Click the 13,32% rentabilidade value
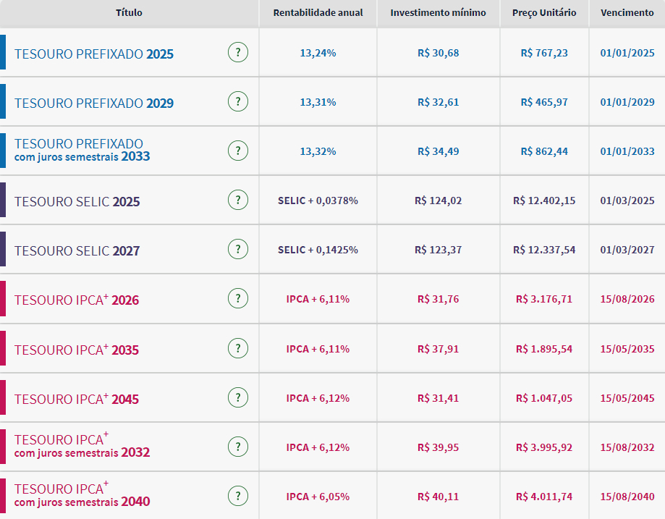The width and height of the screenshot is (665, 519). 318,151
